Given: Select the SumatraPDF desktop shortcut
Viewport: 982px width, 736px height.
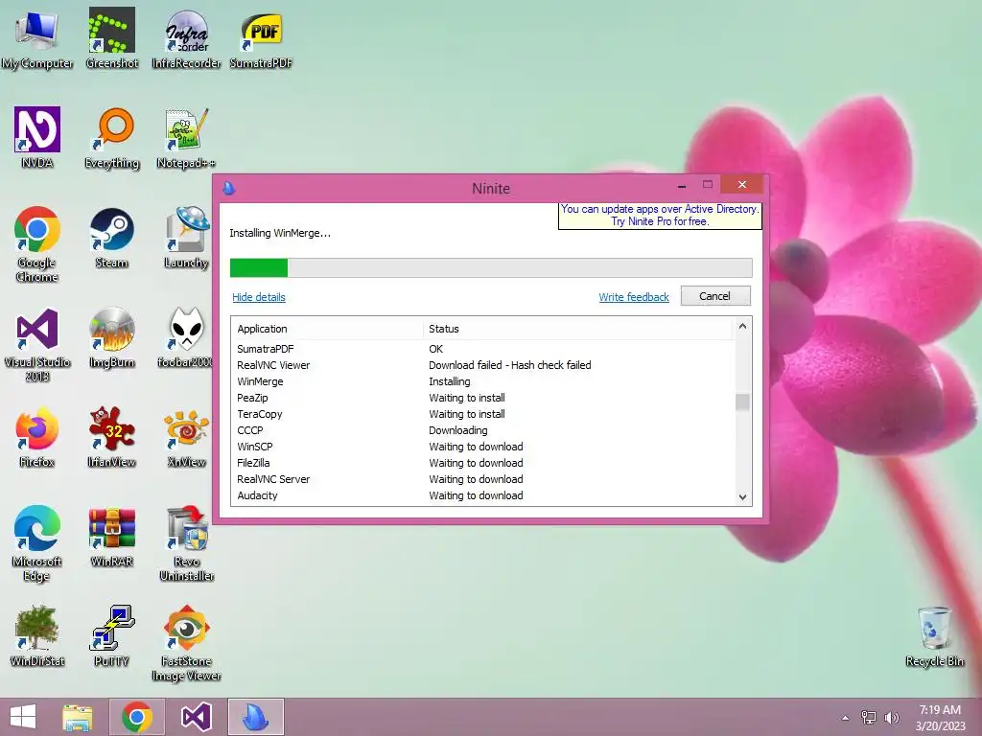Looking at the screenshot, I should coord(261,38).
